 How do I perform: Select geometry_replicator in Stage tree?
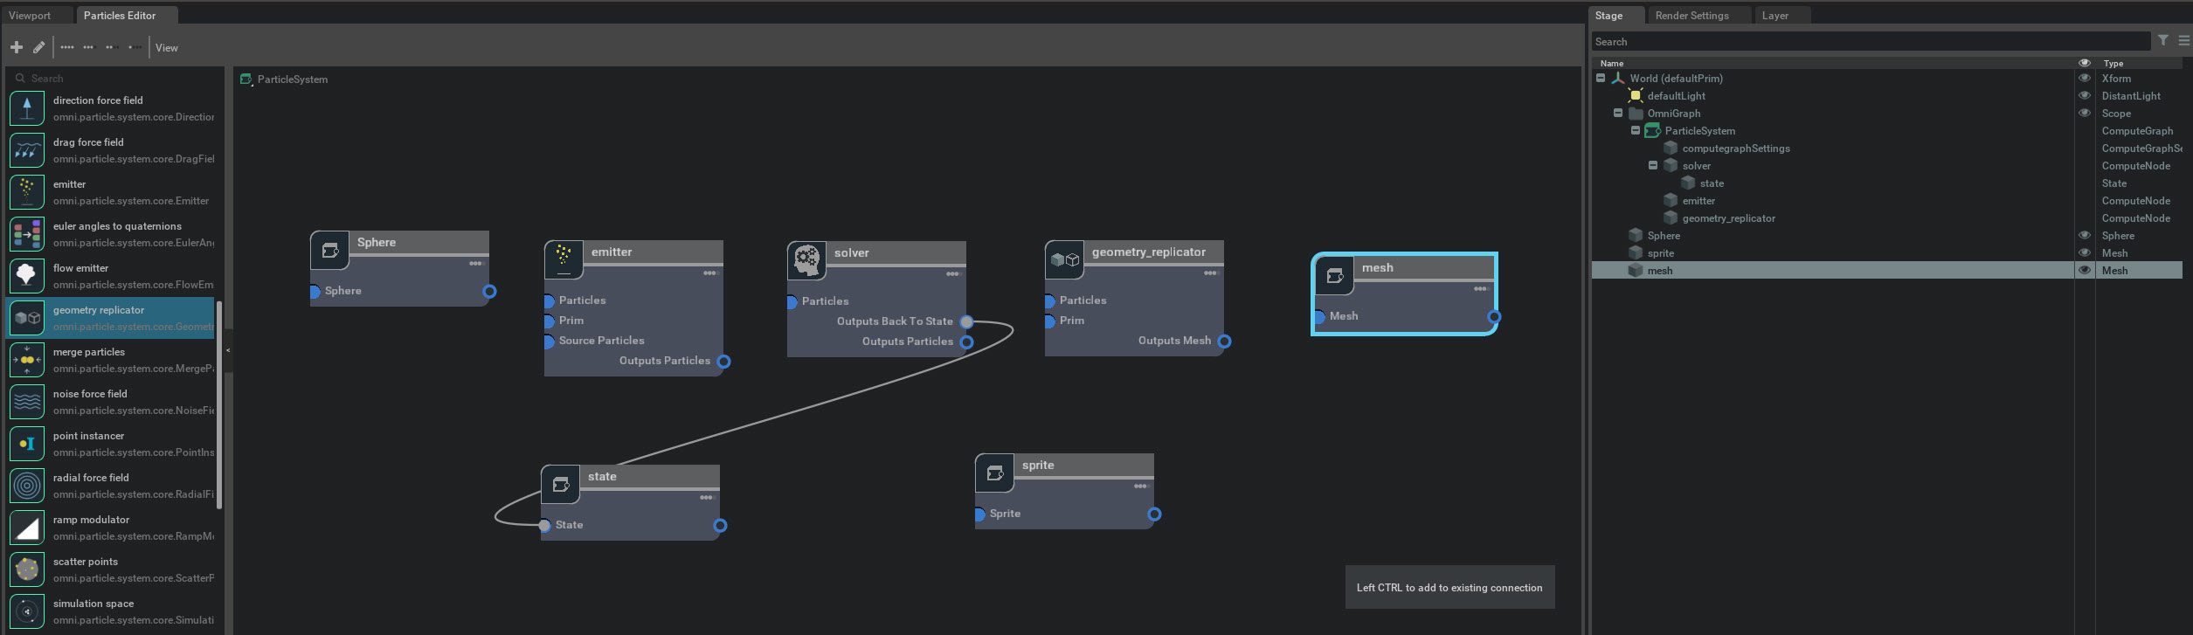click(1728, 218)
